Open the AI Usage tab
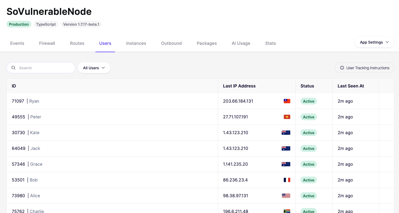 point(241,43)
